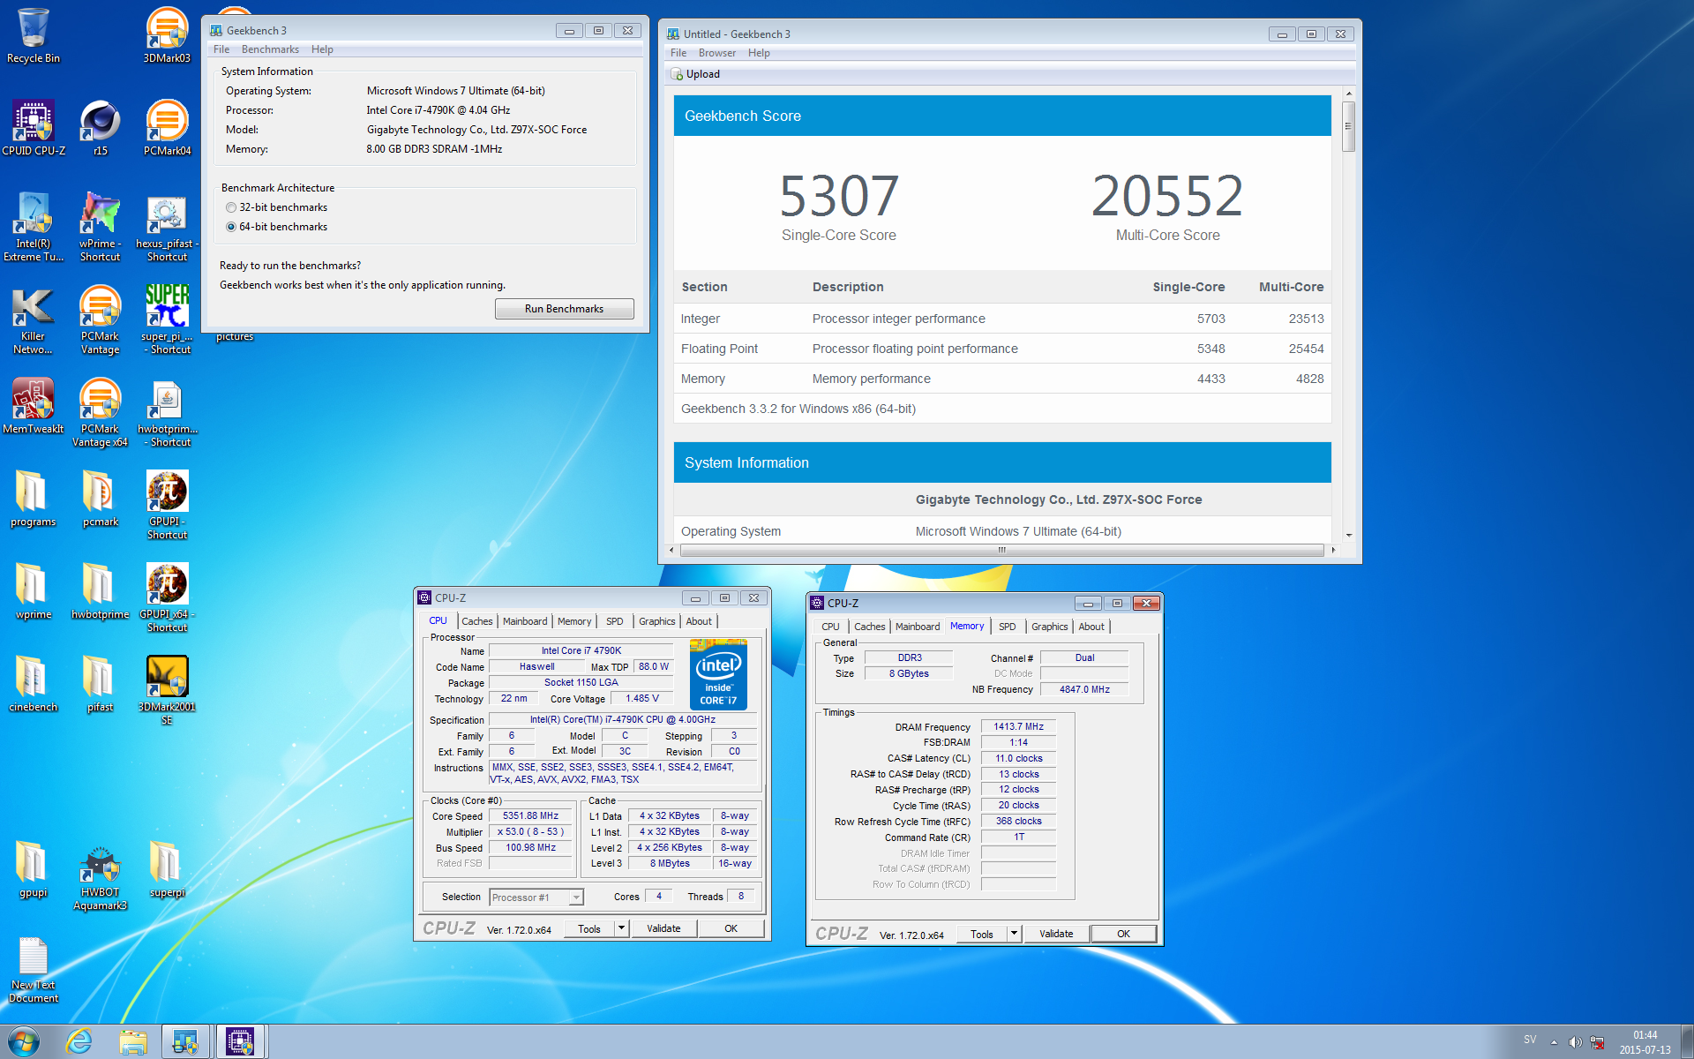This screenshot has height=1059, width=1694.
Task: Open the hwbotprime shortcut icon
Action: click(167, 412)
